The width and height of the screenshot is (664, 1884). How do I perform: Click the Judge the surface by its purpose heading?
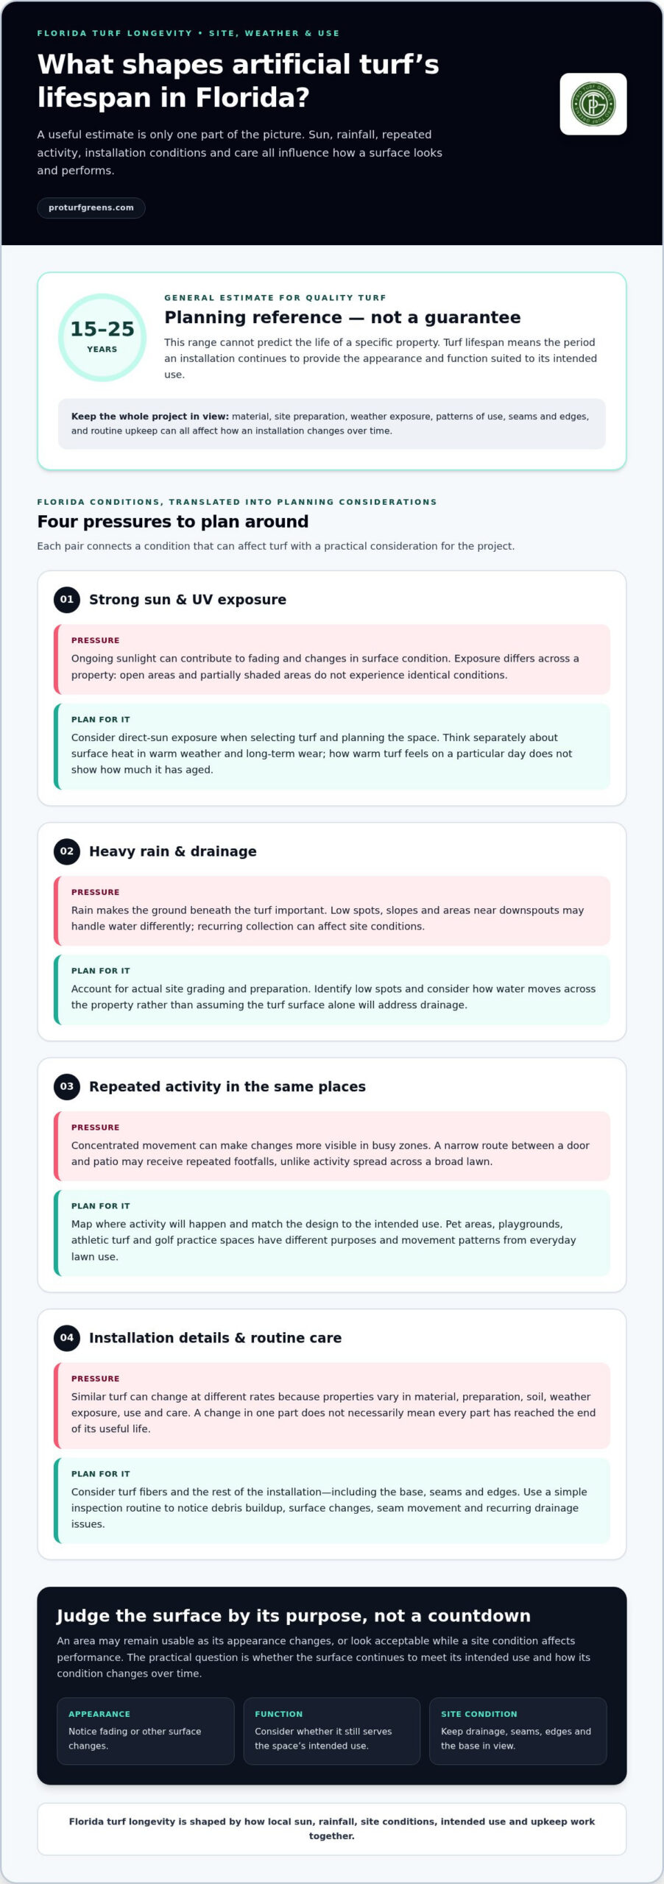(294, 1615)
